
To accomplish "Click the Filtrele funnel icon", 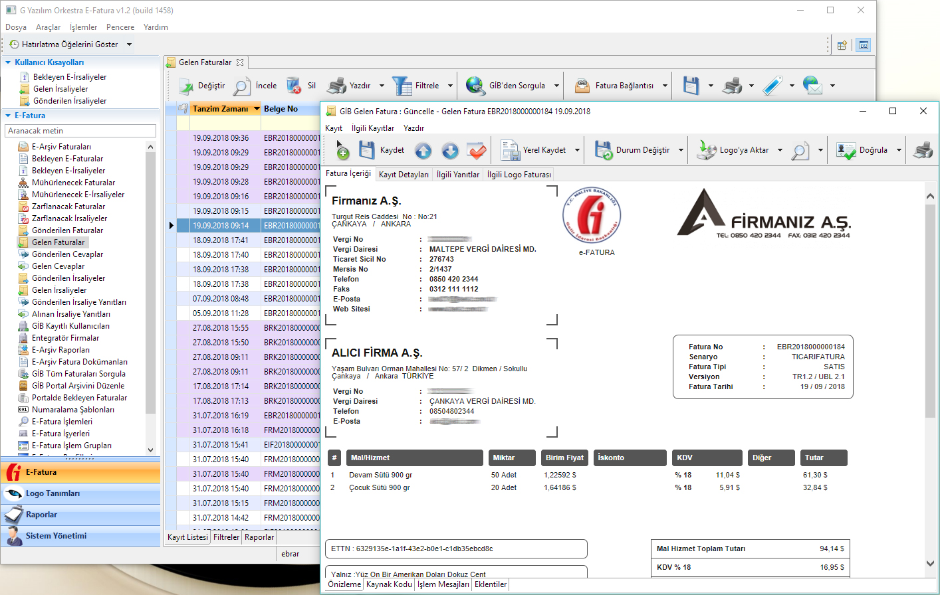I will tap(402, 86).
